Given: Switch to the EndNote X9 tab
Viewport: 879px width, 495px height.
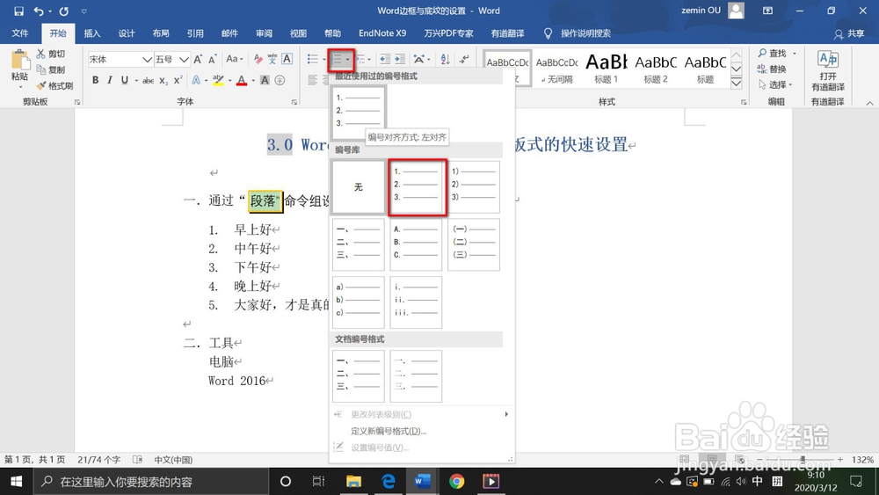Looking at the screenshot, I should point(382,33).
